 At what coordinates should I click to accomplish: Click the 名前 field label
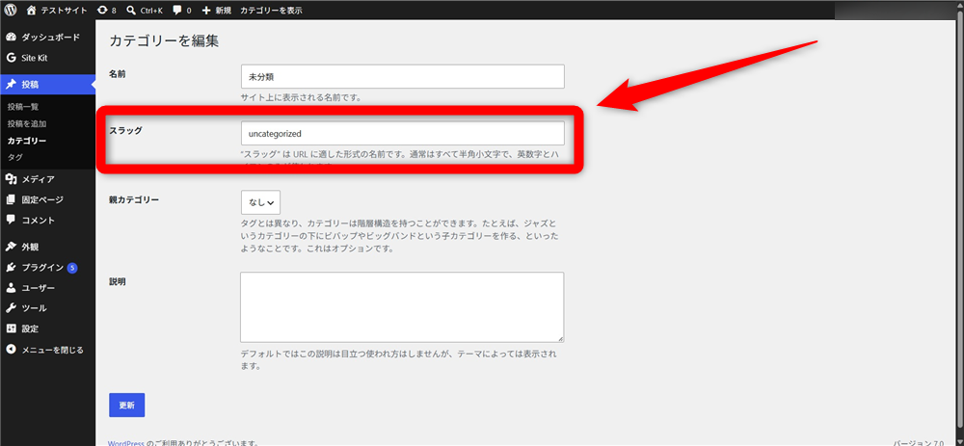tap(117, 73)
